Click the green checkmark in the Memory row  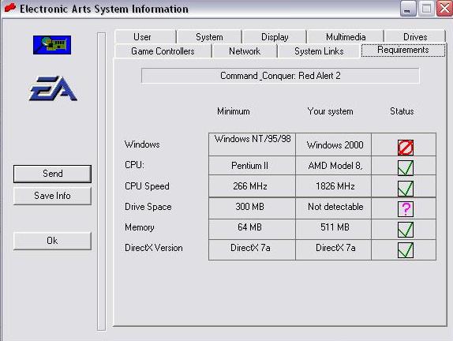(406, 230)
